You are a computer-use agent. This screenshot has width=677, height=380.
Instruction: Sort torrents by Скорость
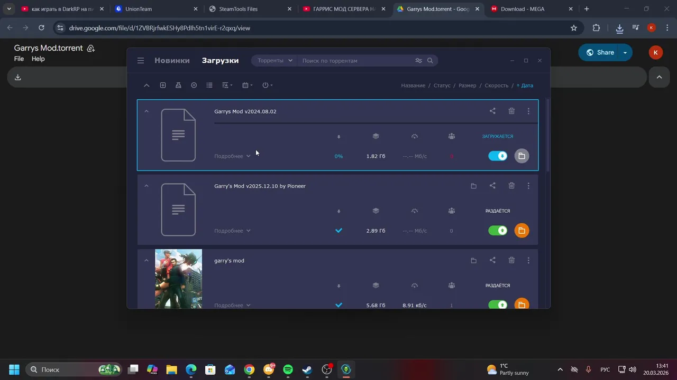[x=497, y=85]
